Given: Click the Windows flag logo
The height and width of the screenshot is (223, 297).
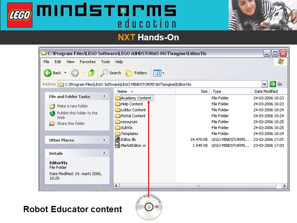Looking at the screenshot, I should (x=281, y=62).
